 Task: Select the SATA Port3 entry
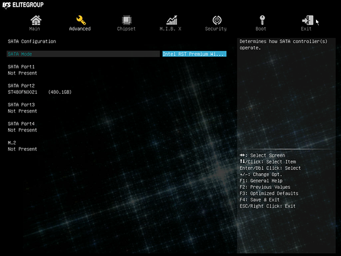pos(22,105)
